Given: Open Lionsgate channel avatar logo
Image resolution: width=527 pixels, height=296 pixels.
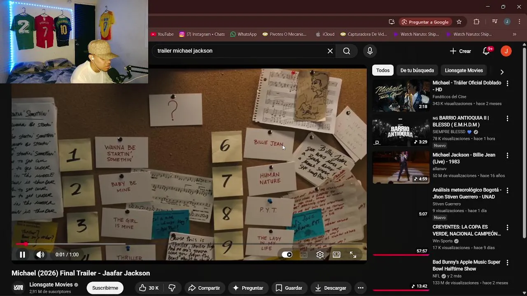Looking at the screenshot, I should coord(19,288).
